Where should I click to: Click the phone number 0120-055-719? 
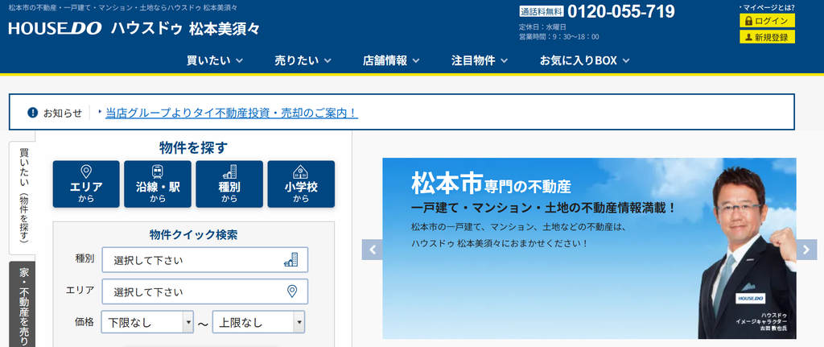point(621,11)
